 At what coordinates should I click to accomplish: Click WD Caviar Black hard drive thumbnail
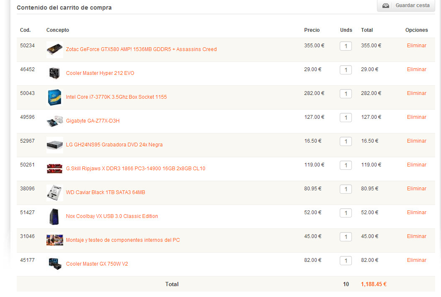pos(54,193)
